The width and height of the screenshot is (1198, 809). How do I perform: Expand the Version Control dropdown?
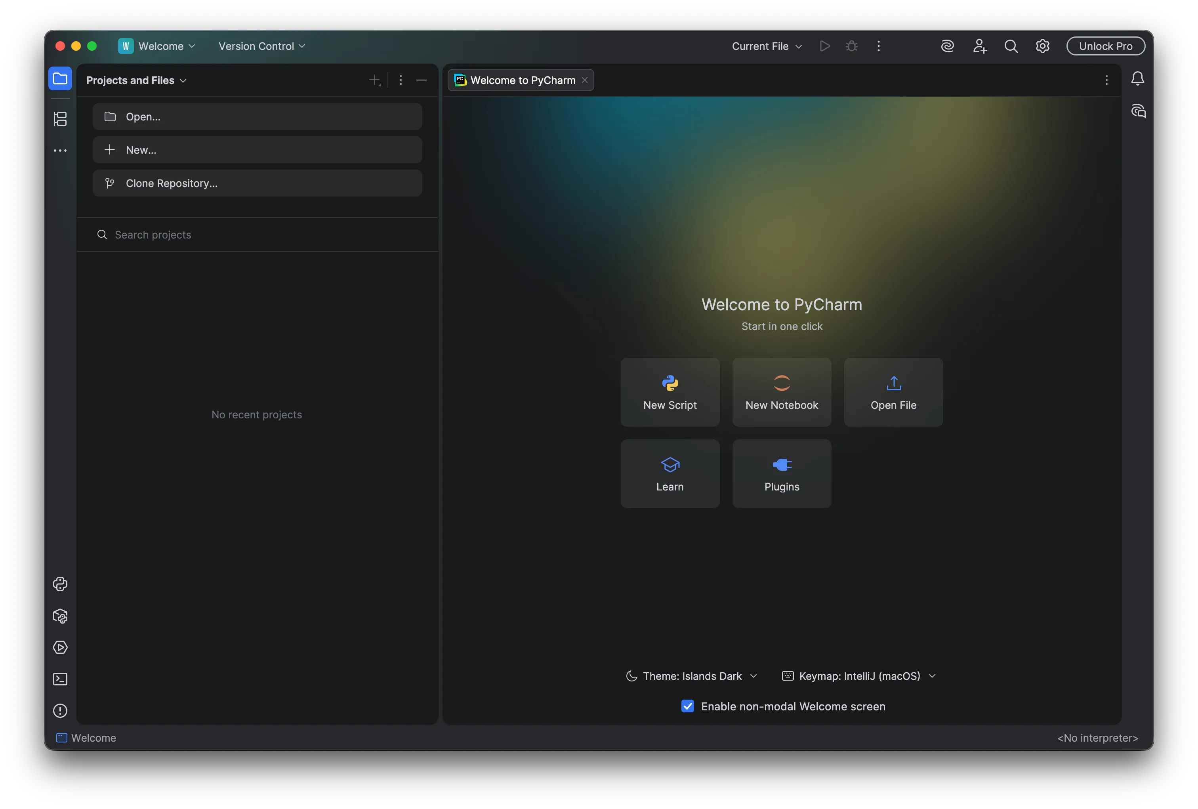261,46
